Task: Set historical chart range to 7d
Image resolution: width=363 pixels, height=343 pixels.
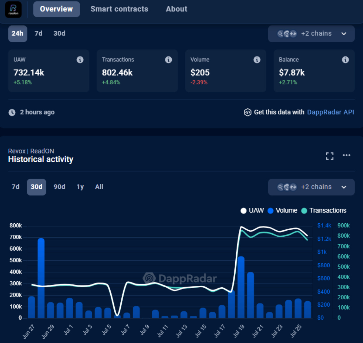Action: (x=16, y=187)
